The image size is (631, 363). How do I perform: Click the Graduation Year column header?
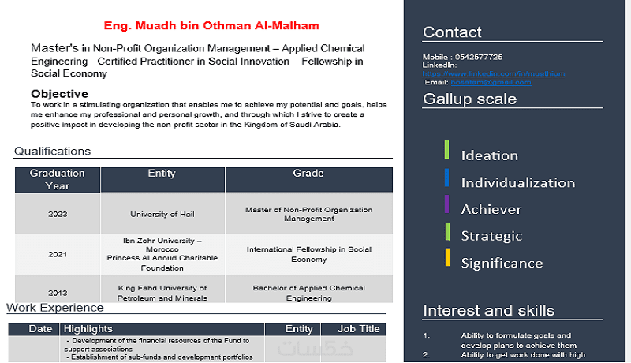[57, 179]
